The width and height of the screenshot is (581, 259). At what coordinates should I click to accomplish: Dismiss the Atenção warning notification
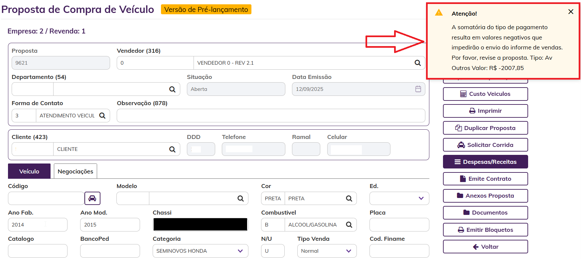point(571,12)
